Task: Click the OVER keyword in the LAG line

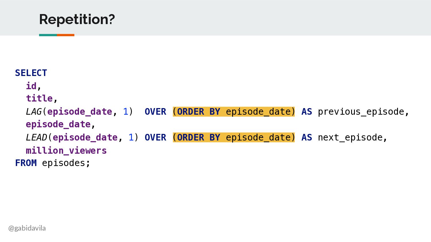Action: tap(155, 112)
